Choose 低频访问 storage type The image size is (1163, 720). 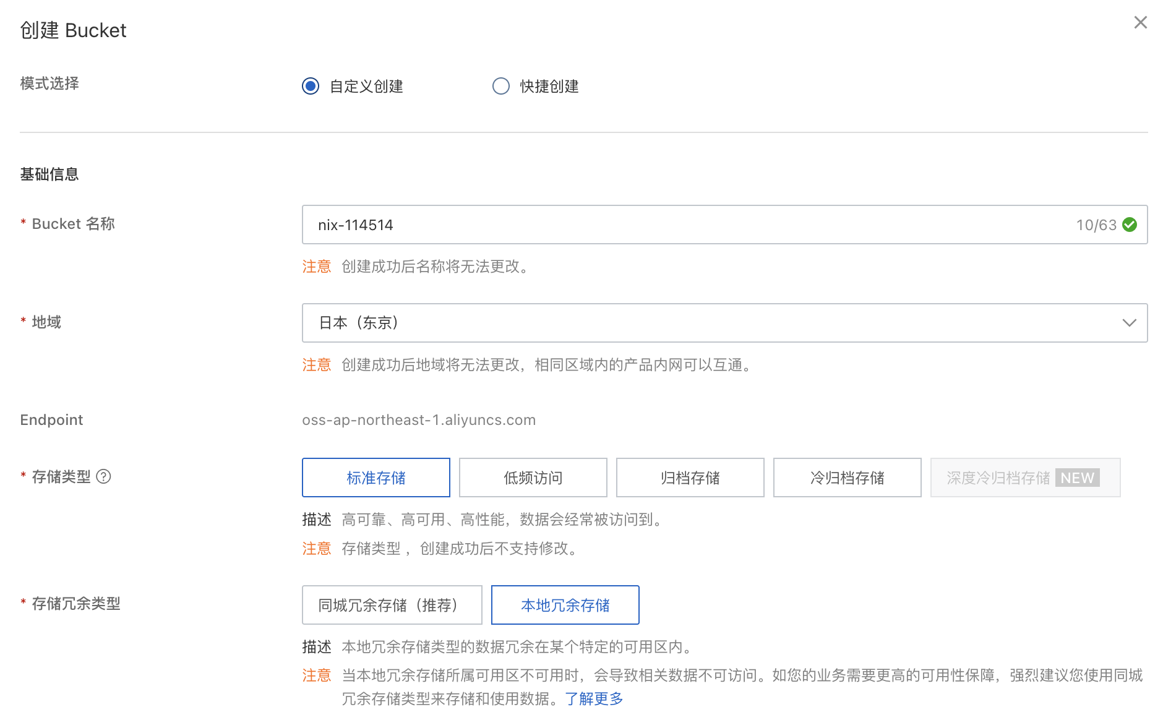point(533,478)
